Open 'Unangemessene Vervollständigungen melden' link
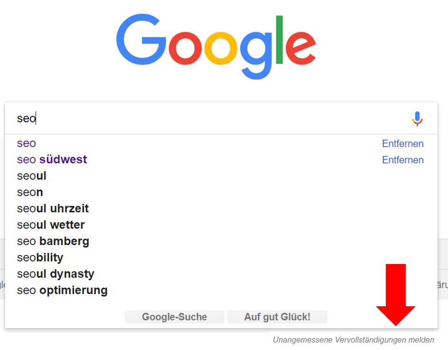The width and height of the screenshot is (448, 350). (353, 340)
